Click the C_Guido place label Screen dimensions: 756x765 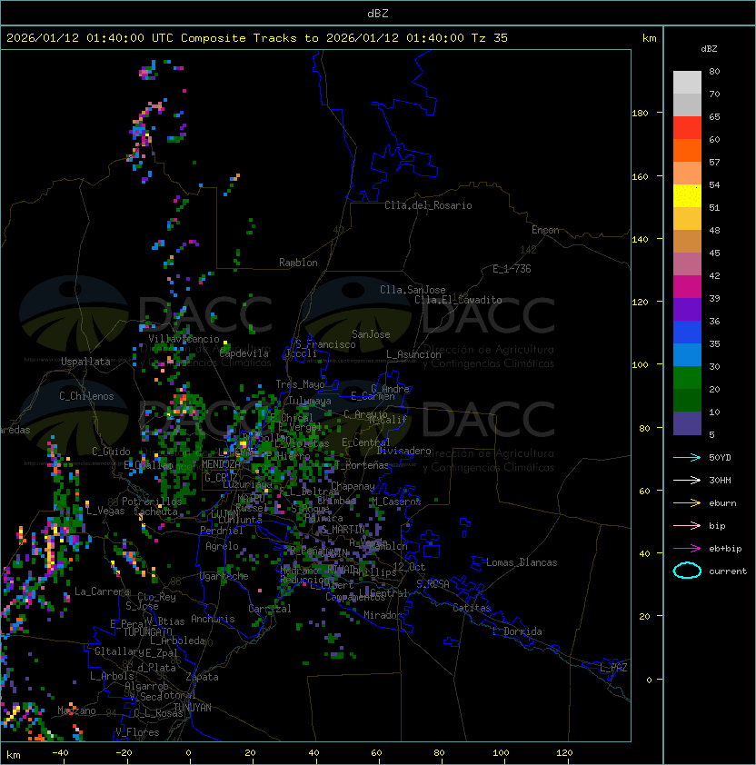(x=111, y=452)
